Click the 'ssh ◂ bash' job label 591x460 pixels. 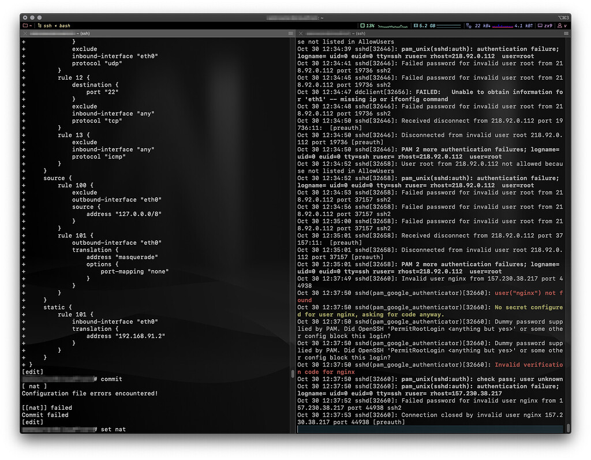click(x=57, y=26)
